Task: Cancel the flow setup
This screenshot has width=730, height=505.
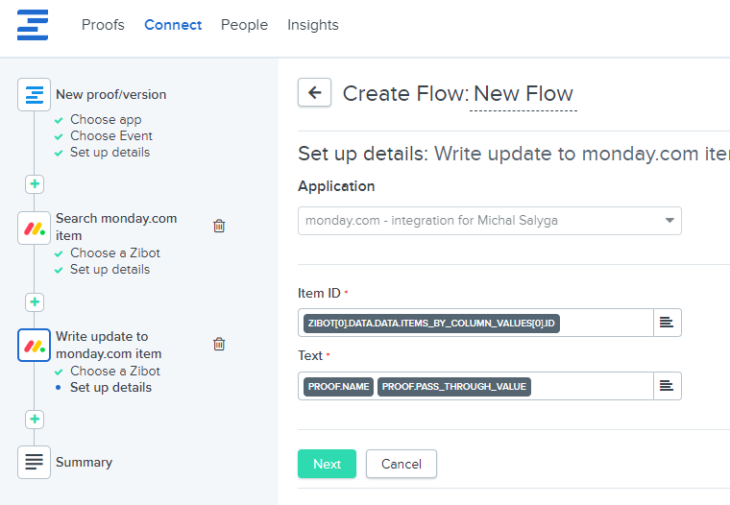Action: coord(401,464)
